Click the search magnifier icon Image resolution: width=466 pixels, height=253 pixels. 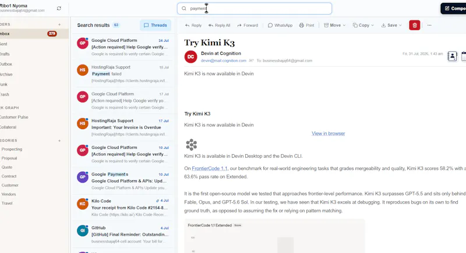tap(184, 9)
